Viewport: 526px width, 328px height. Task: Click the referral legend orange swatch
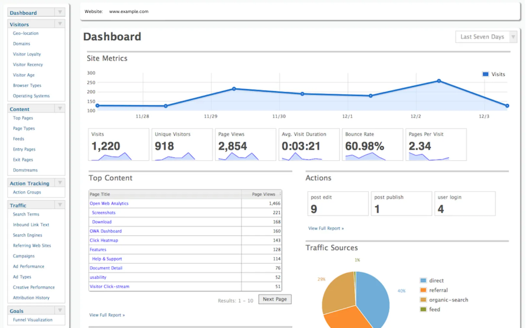tap(423, 290)
